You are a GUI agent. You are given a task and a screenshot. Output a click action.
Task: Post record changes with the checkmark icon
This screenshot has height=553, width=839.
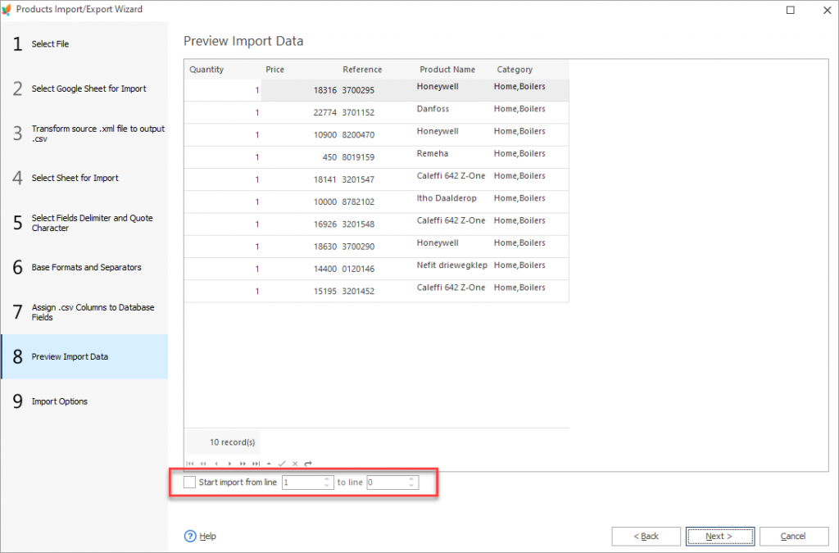[282, 463]
